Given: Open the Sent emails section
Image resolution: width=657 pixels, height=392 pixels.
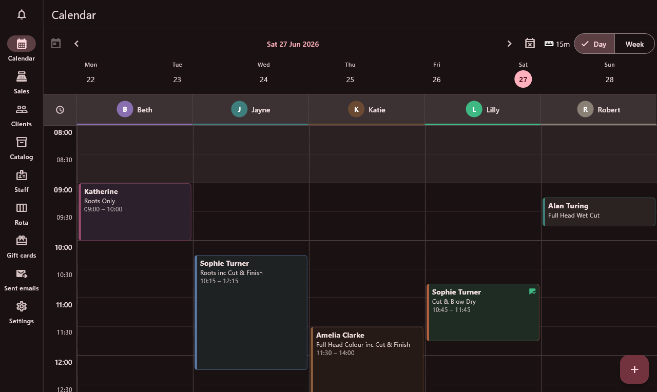Looking at the screenshot, I should click(22, 279).
